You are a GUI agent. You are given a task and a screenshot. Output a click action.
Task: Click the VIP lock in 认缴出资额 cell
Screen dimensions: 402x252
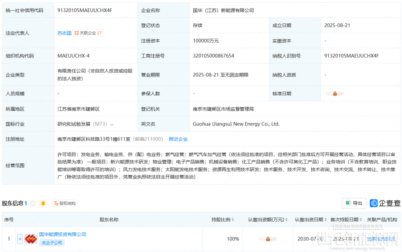(x=268, y=239)
